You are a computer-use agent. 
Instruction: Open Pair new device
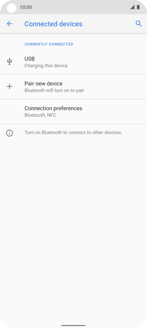73,87
